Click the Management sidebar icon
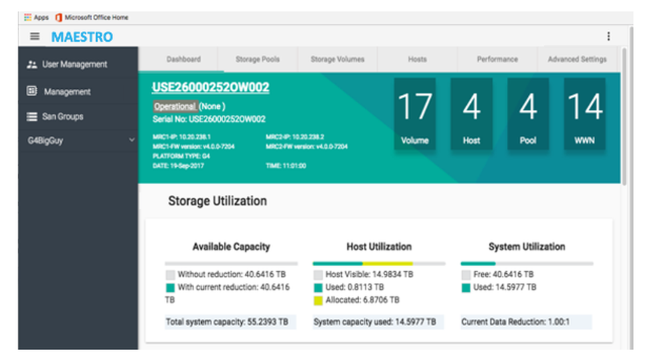The width and height of the screenshot is (664, 358). tap(32, 91)
